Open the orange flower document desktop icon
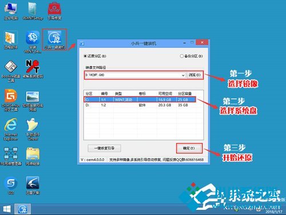 11,40
